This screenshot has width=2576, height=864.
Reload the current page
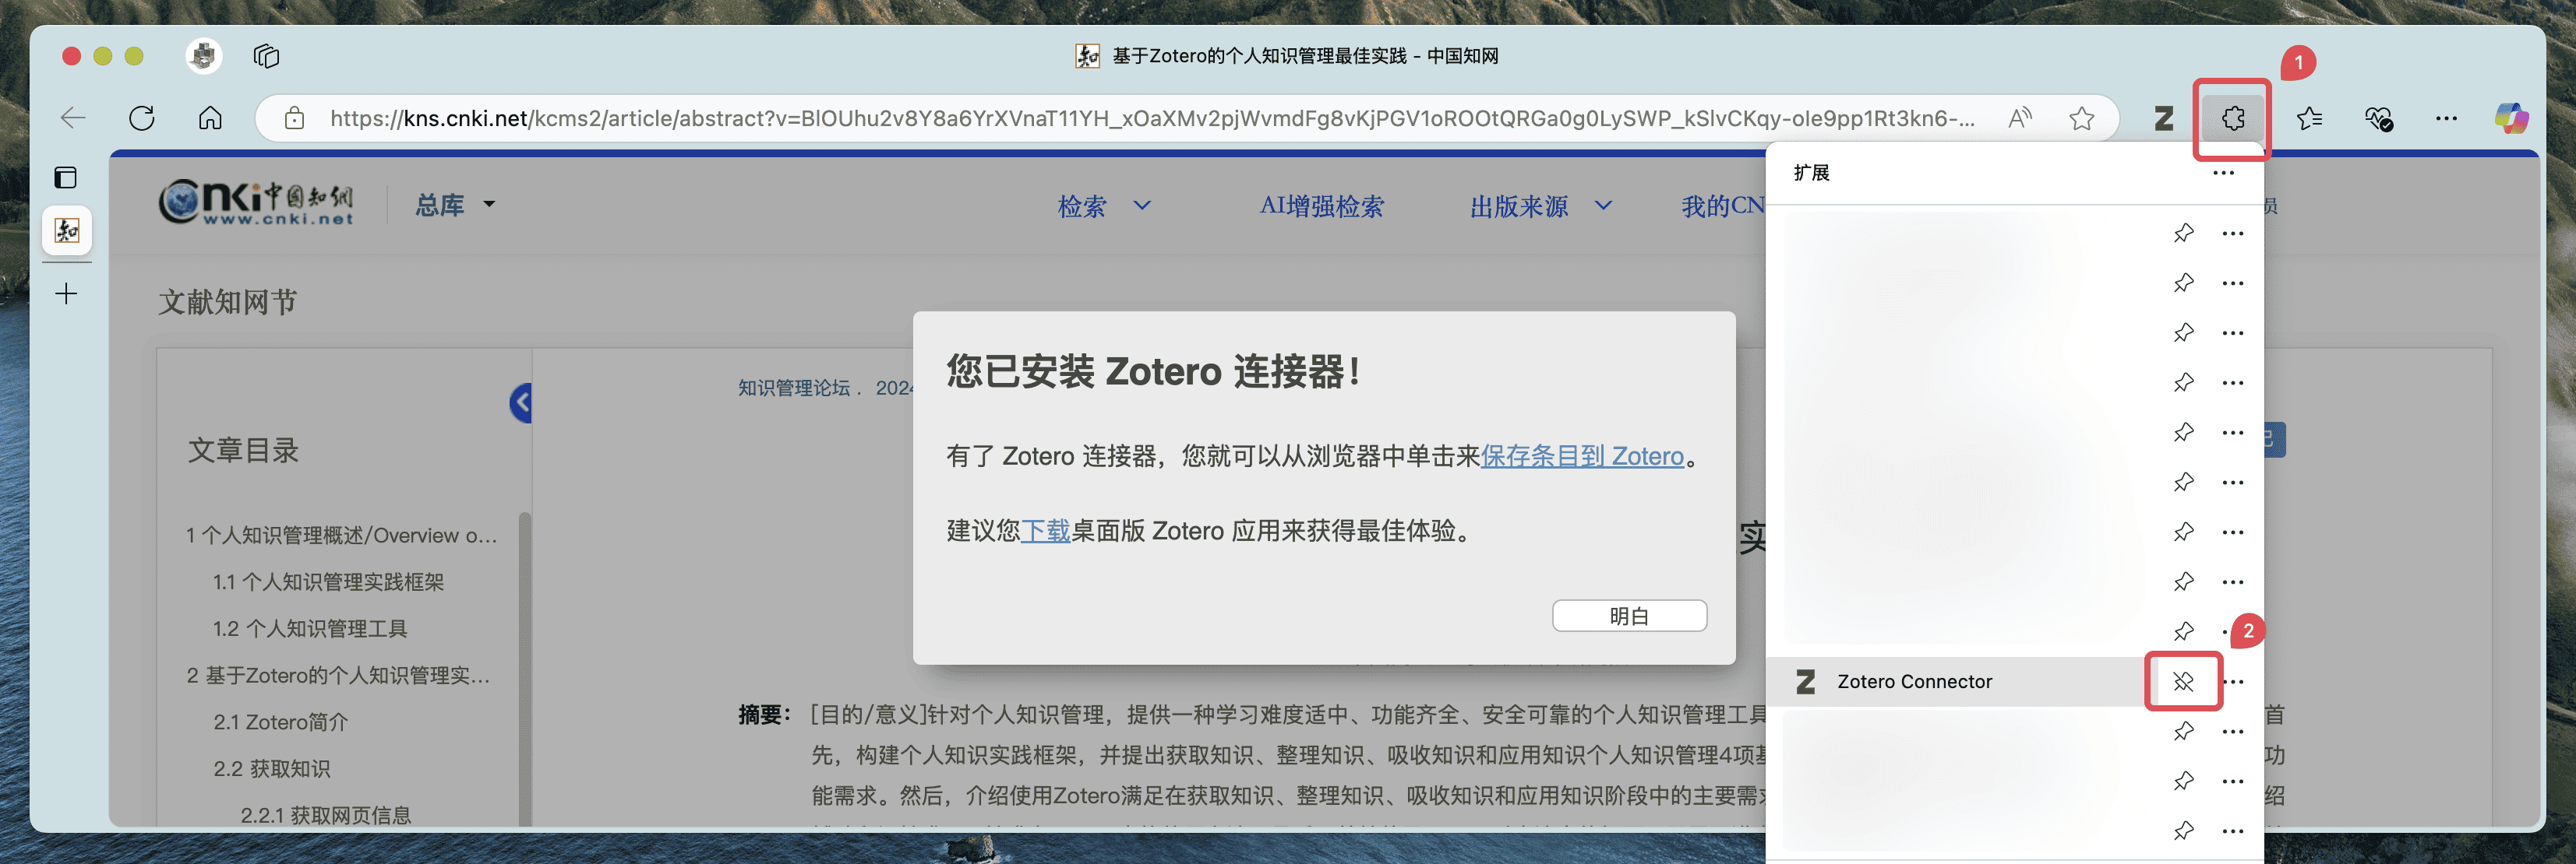coord(142,118)
